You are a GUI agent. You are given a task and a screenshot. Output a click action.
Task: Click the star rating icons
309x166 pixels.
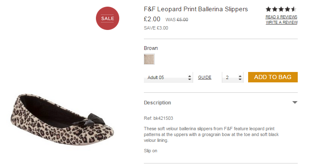point(281,9)
